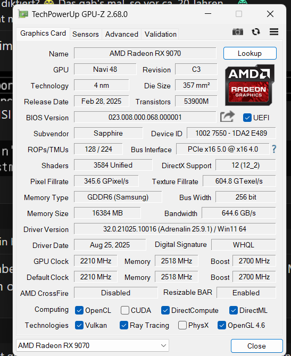Image resolution: width=291 pixels, height=356 pixels.
Task: Click the GPU Clock row Boost field
Action: tap(254, 261)
